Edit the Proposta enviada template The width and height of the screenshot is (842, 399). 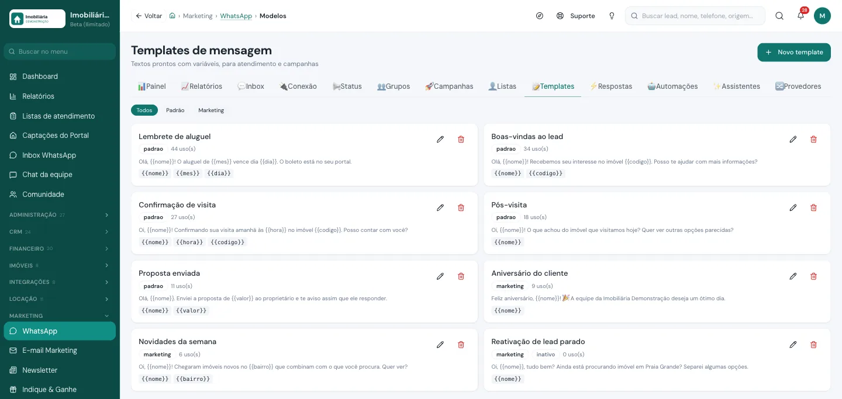440,276
